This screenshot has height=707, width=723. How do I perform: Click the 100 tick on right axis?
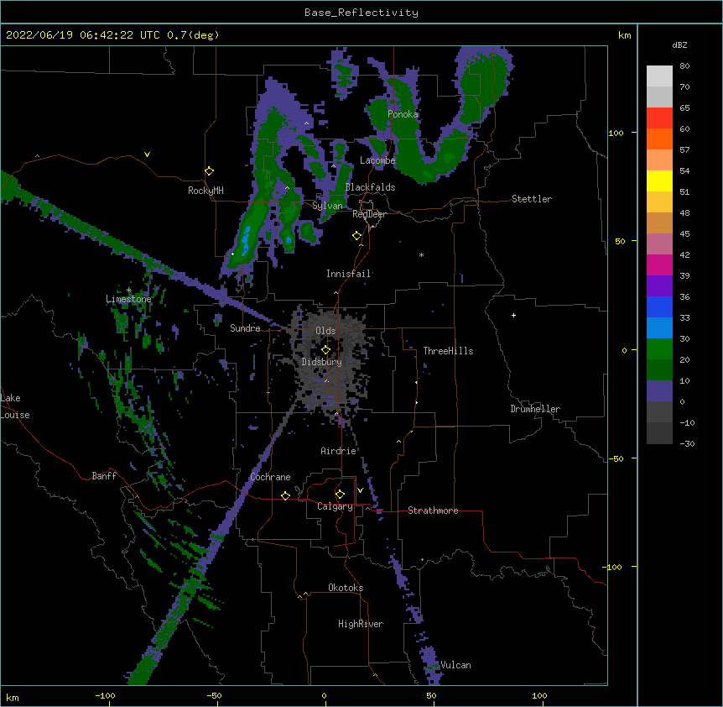[x=616, y=133]
